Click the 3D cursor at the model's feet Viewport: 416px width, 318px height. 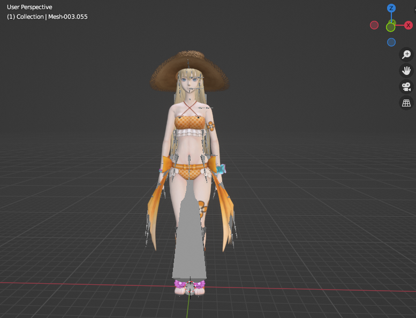click(190, 287)
